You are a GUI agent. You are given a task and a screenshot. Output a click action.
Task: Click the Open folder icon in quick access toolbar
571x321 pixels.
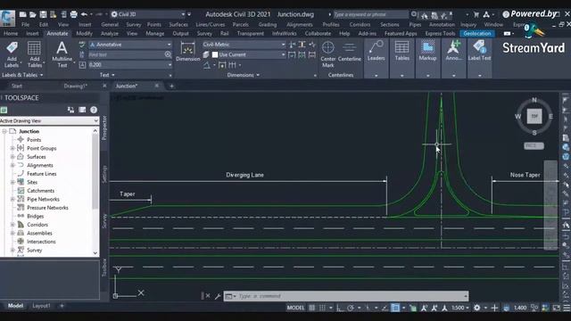33,14
